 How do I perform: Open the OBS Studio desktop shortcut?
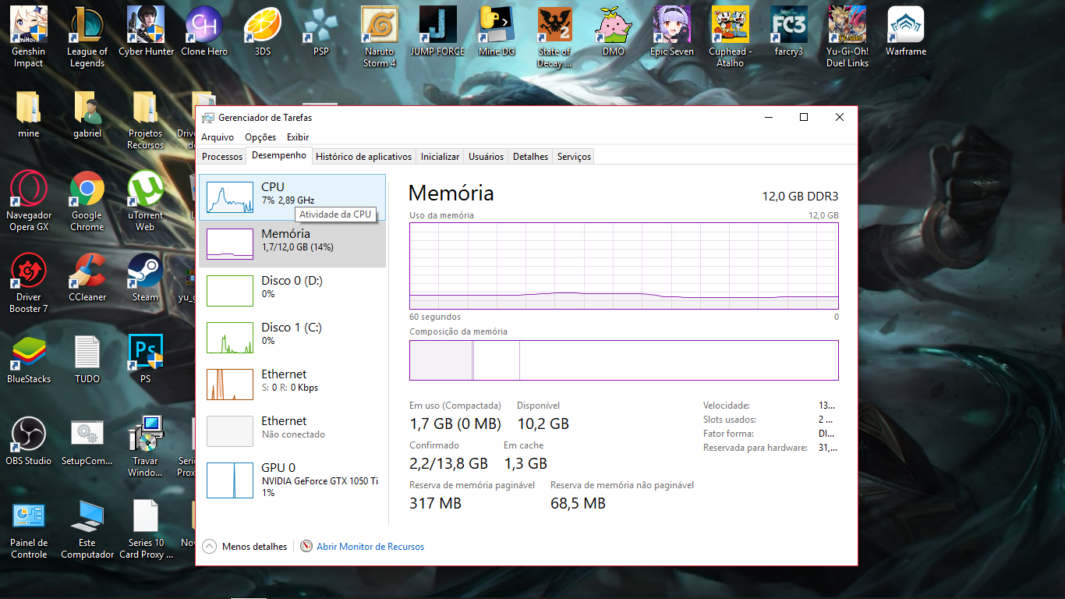click(29, 441)
